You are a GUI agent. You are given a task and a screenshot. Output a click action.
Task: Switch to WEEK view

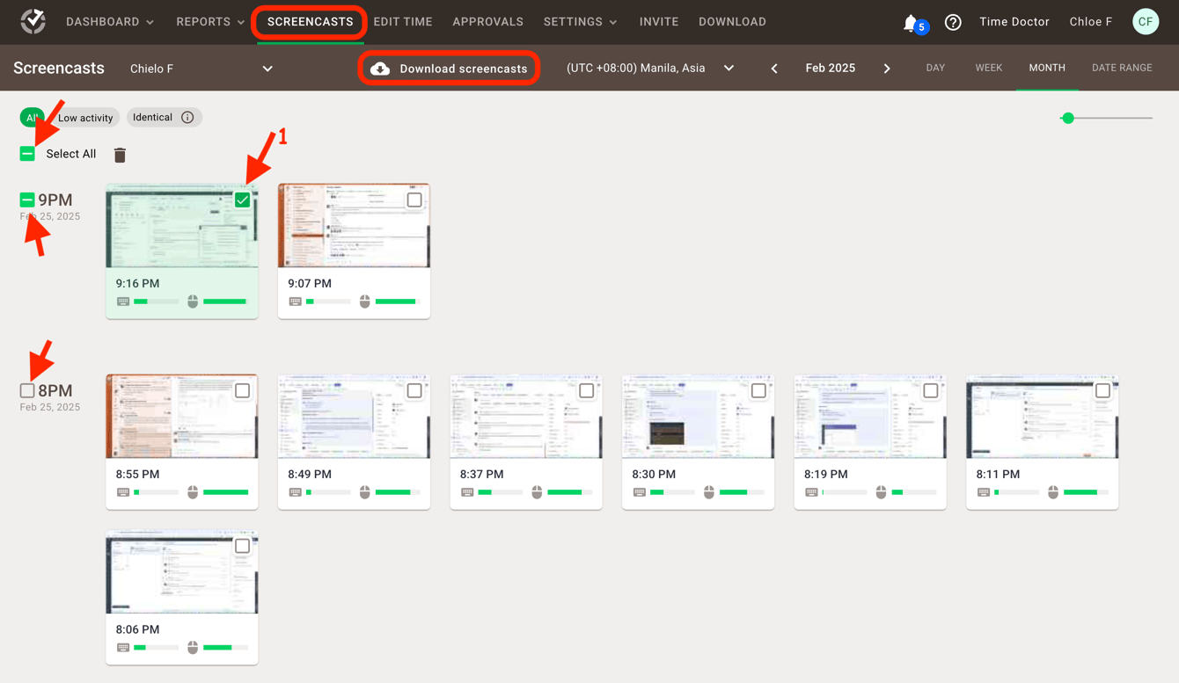pos(989,68)
